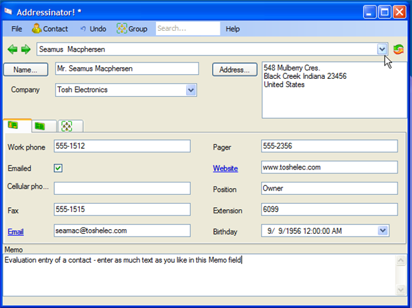Click the Website link label
412x308 pixels.
pos(225,168)
